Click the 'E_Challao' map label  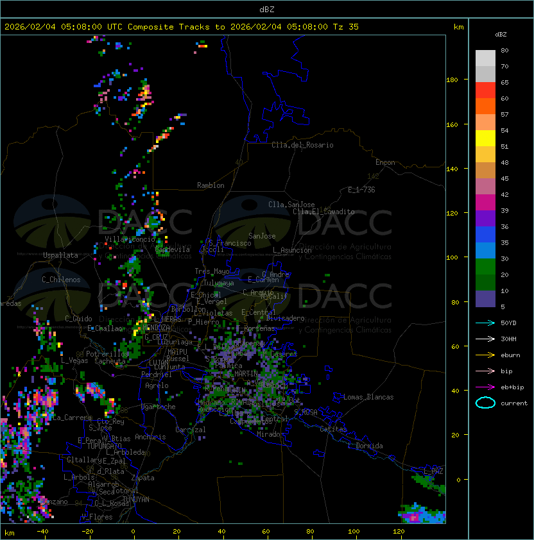point(105,328)
